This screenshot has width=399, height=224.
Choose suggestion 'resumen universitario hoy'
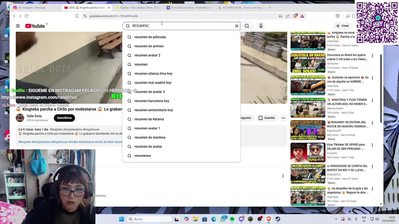181,110
